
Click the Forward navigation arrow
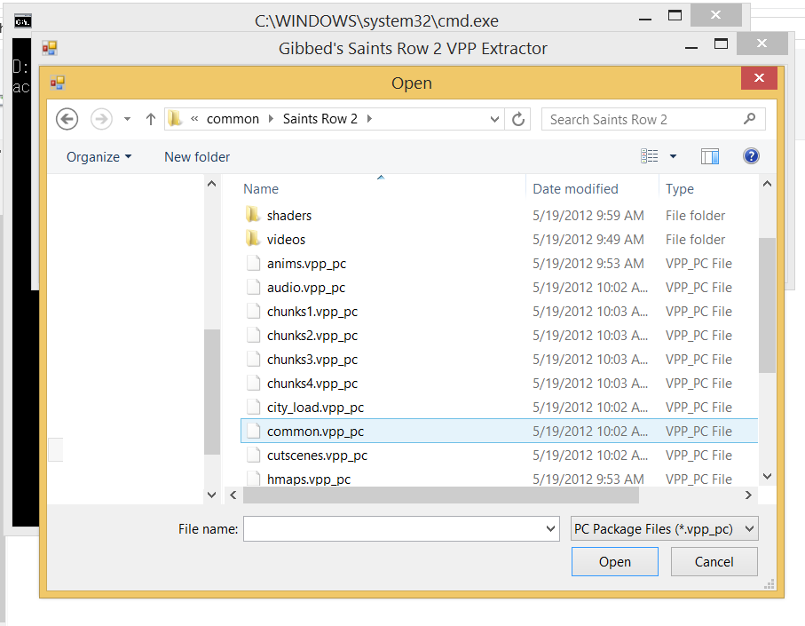(x=101, y=119)
